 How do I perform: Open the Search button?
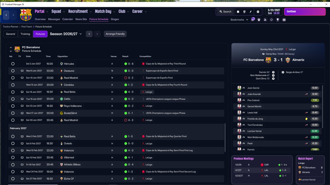pos(225,12)
